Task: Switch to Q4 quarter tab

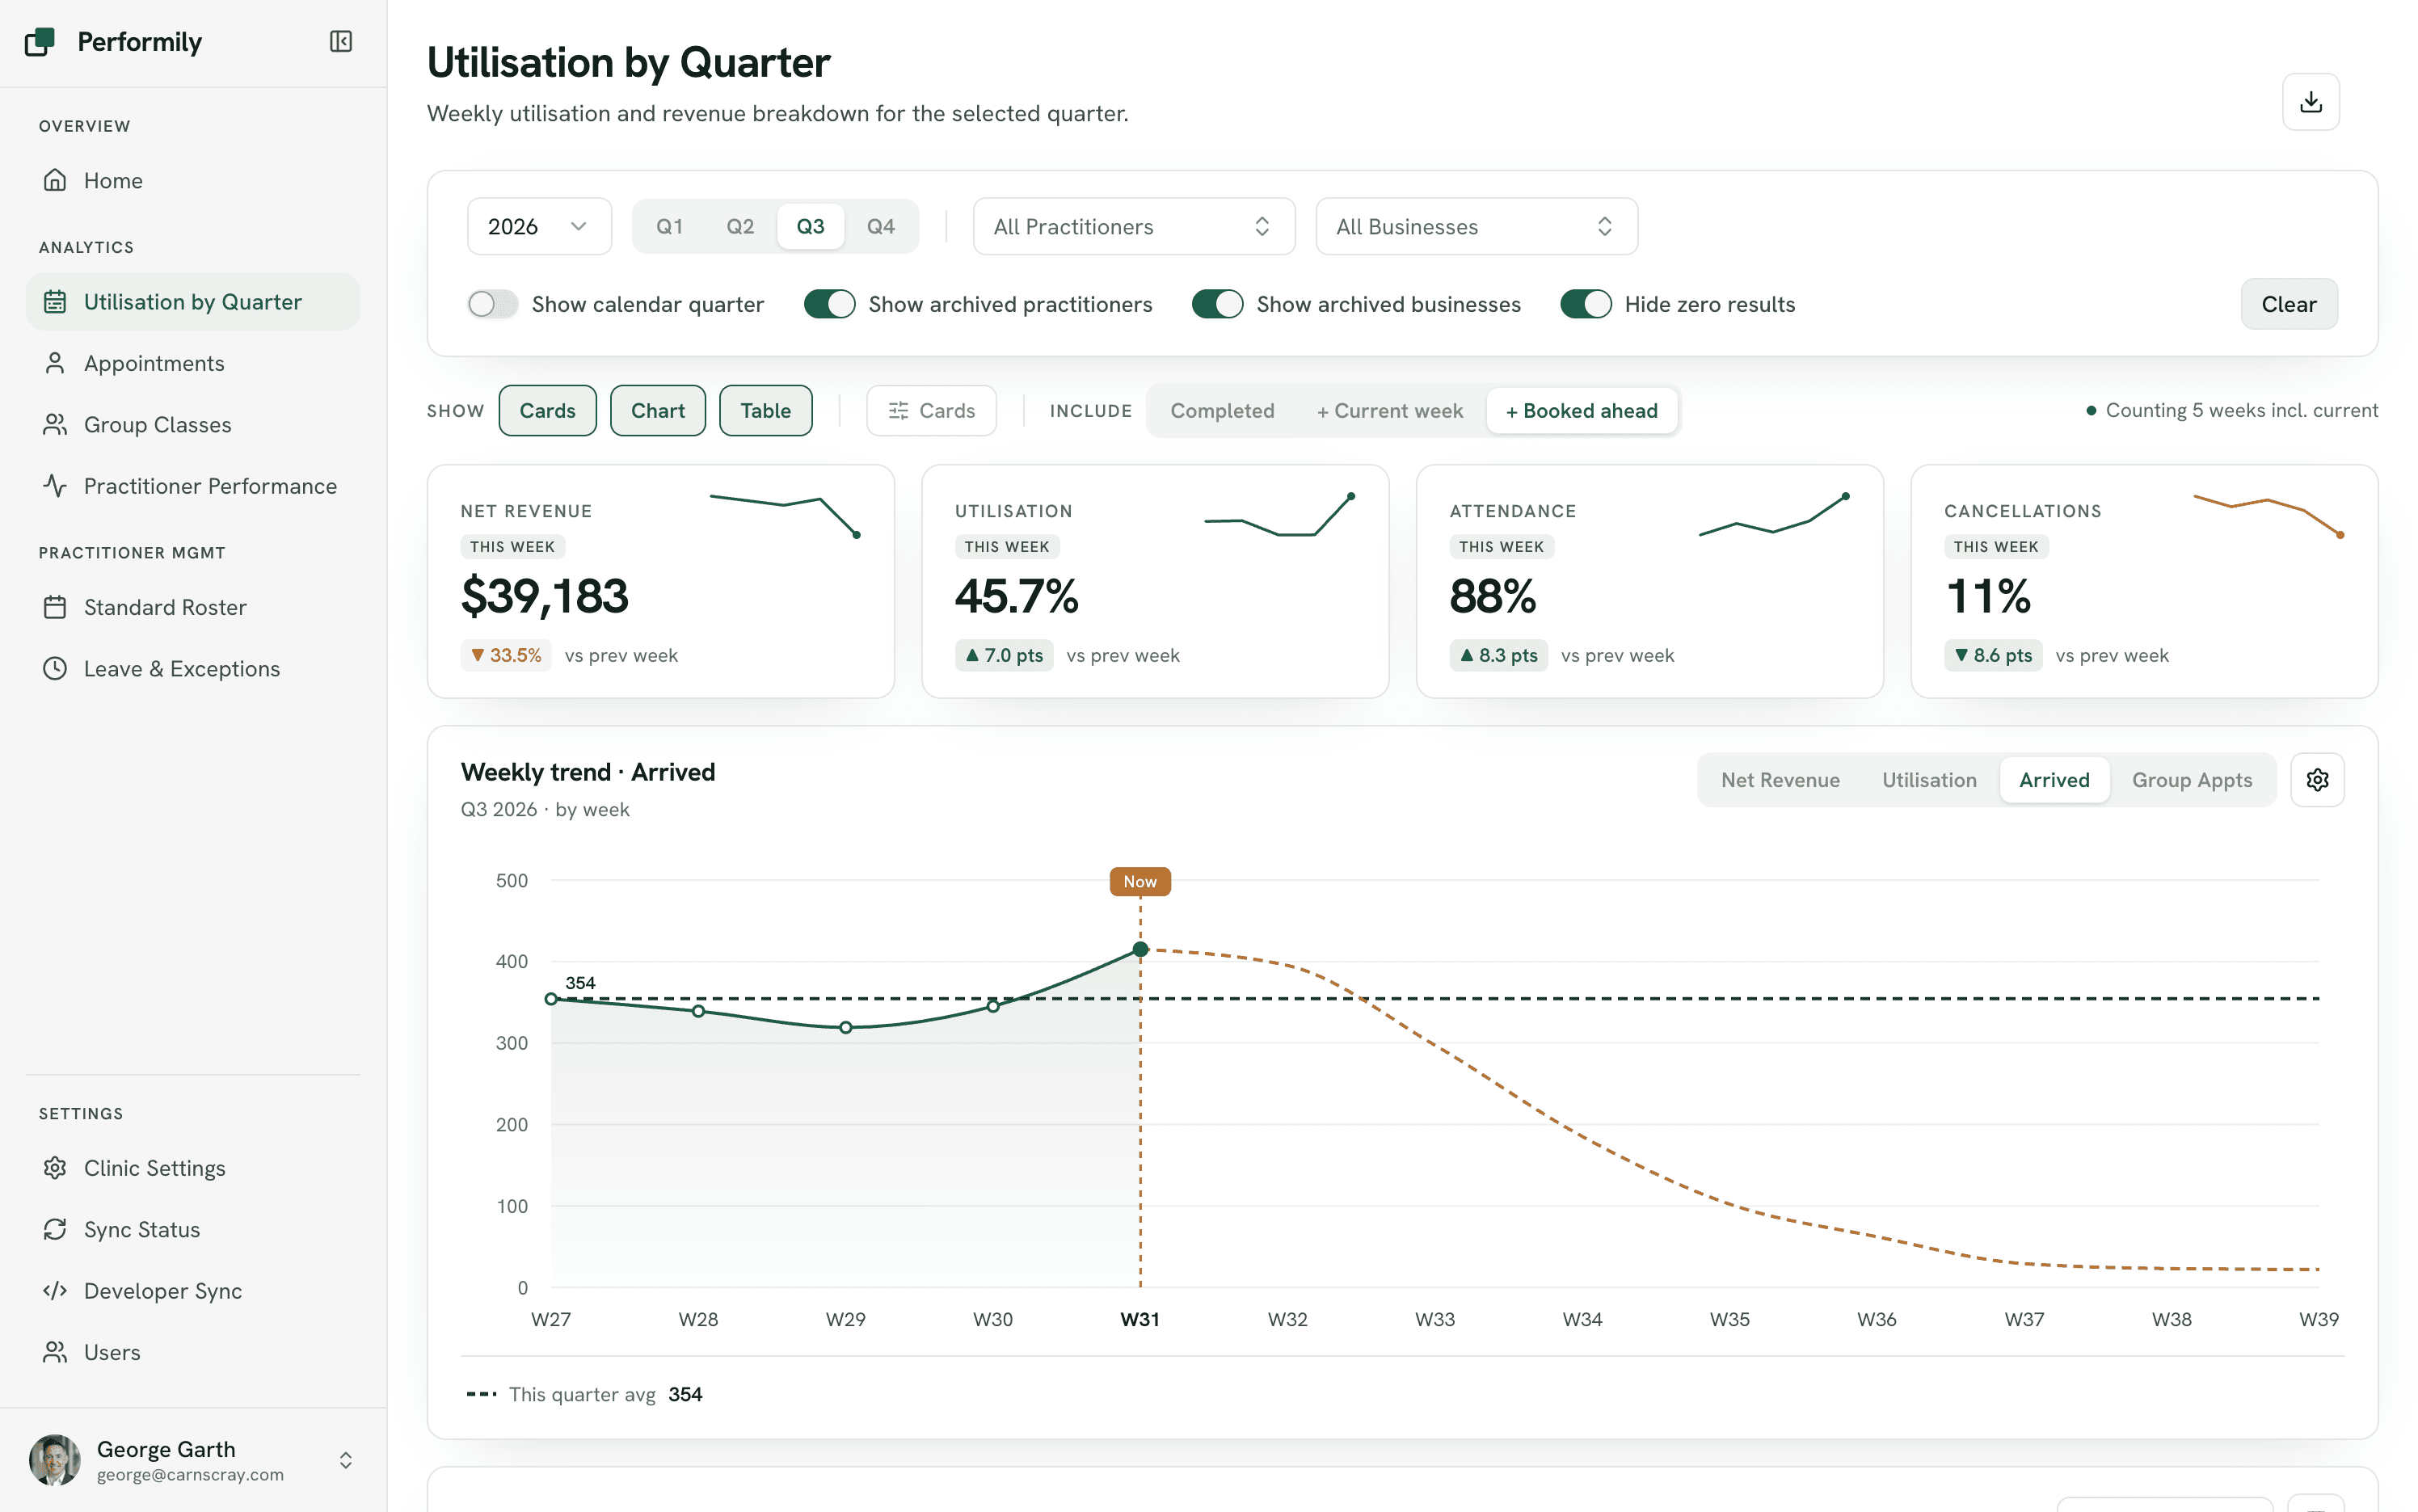Action: [x=880, y=226]
